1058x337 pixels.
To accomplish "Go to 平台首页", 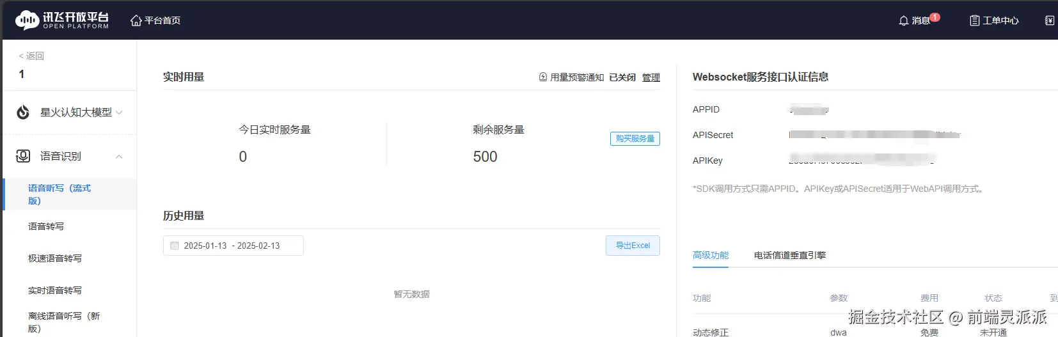I will coord(162,20).
